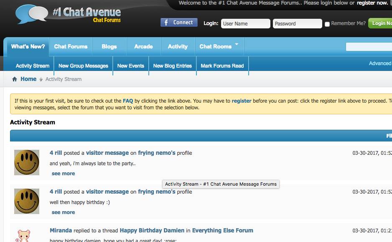Viewport: 392px width, 242px height.
Task: Click the register link in yellow notice
Action: click(x=242, y=101)
